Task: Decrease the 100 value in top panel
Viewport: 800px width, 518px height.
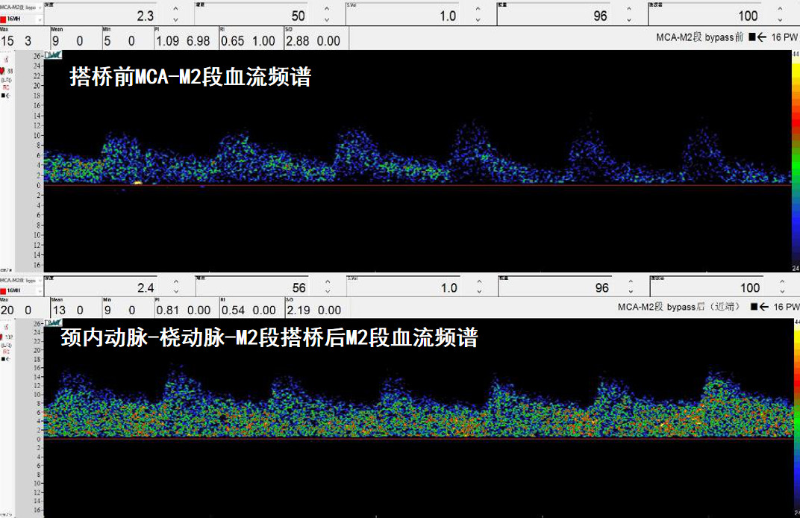Action: pos(780,19)
